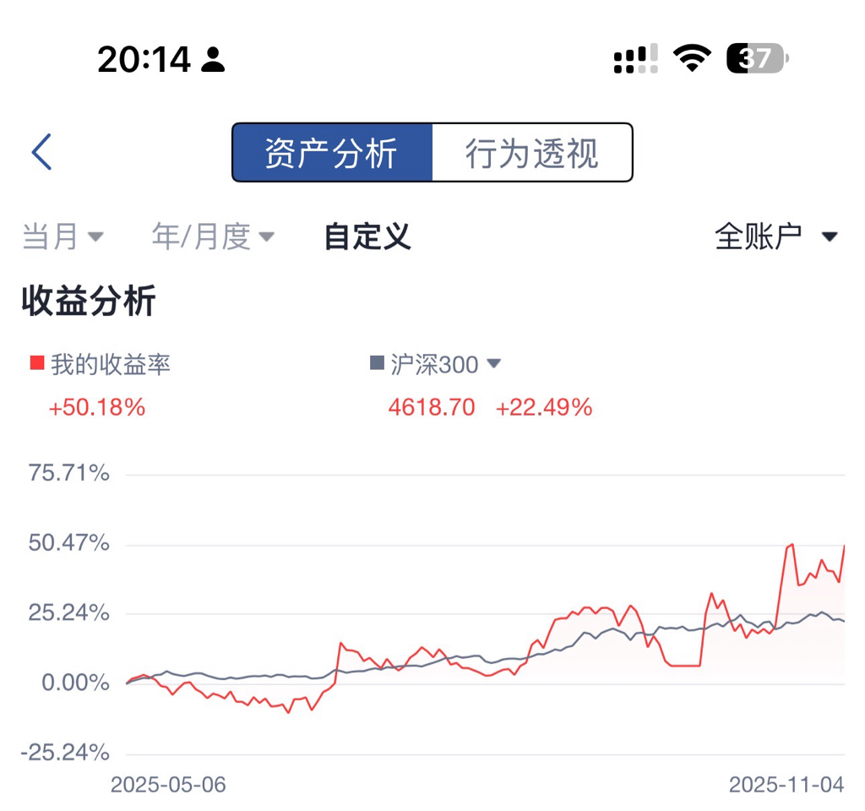This screenshot has width=865, height=811.
Task: Switch to the 行为透视 tab
Action: 532,153
